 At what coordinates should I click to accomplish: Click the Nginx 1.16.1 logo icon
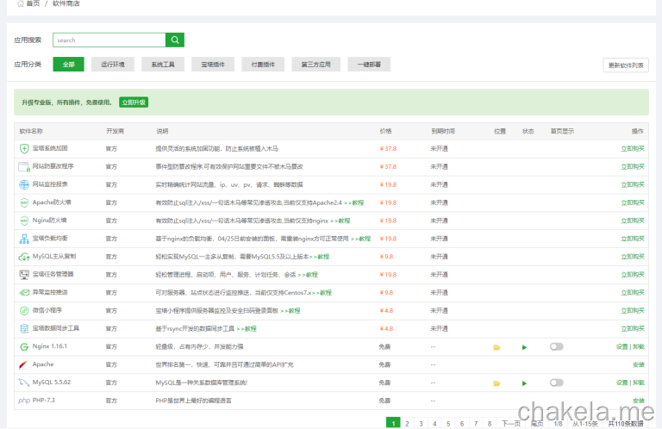click(24, 347)
